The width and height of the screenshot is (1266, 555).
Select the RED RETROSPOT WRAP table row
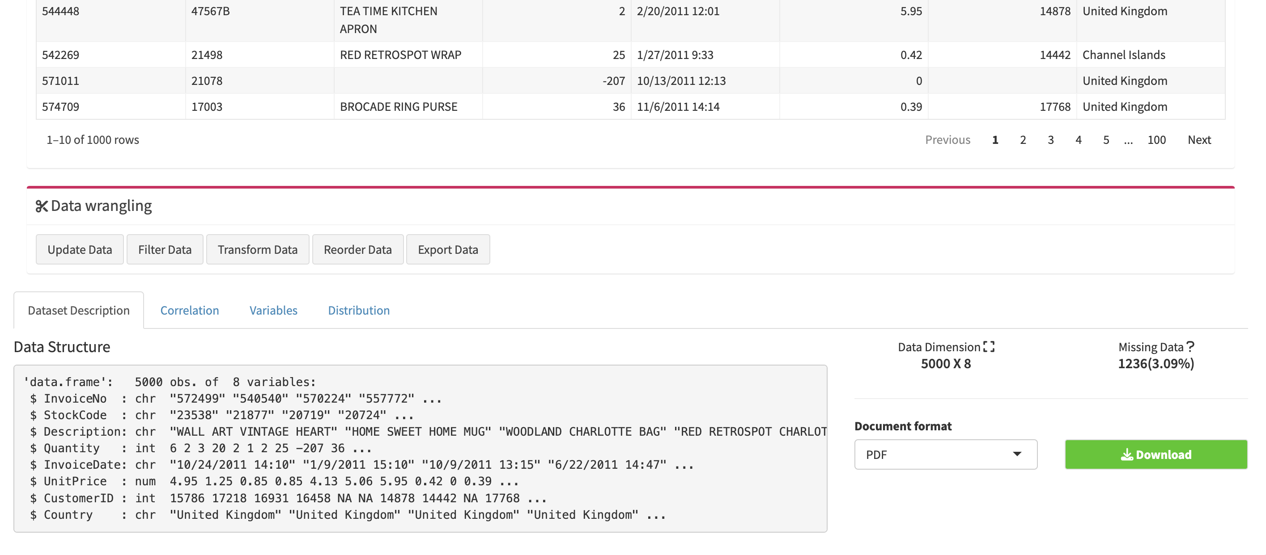(x=400, y=55)
